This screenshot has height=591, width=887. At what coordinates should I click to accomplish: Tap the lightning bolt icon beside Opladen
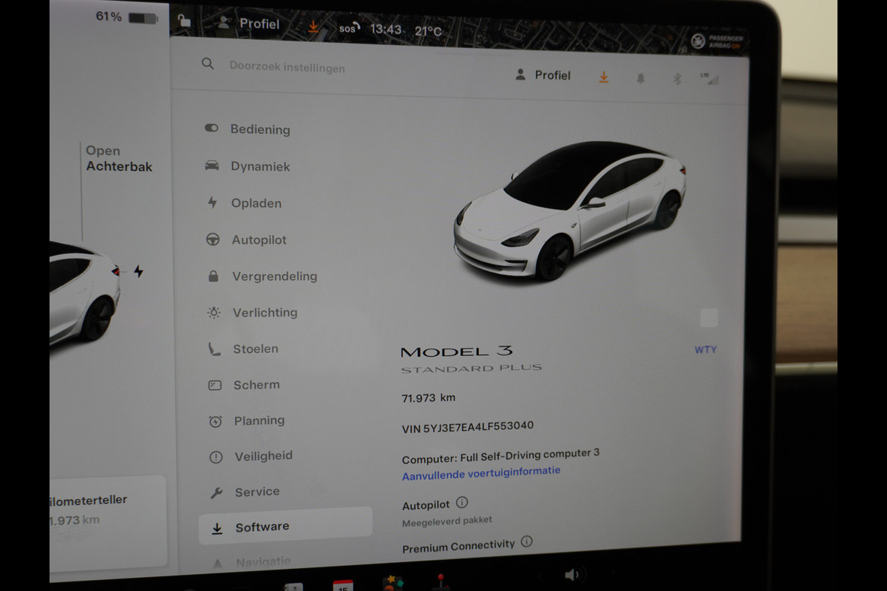pos(212,202)
